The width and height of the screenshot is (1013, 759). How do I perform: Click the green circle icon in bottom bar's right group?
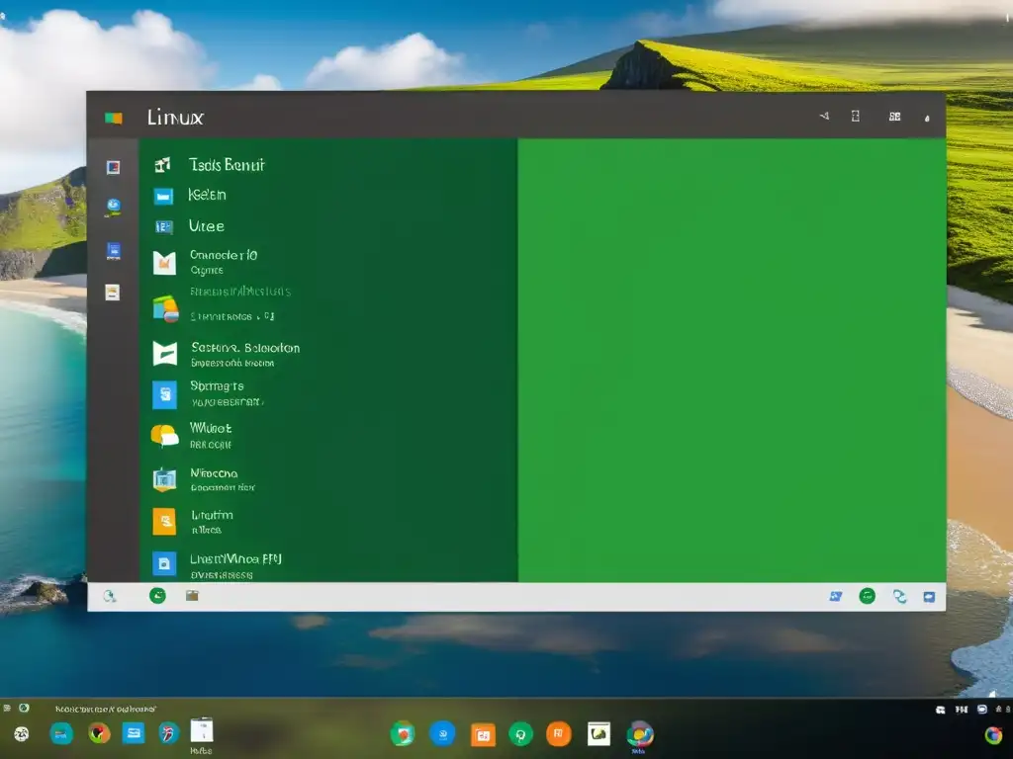click(x=867, y=596)
